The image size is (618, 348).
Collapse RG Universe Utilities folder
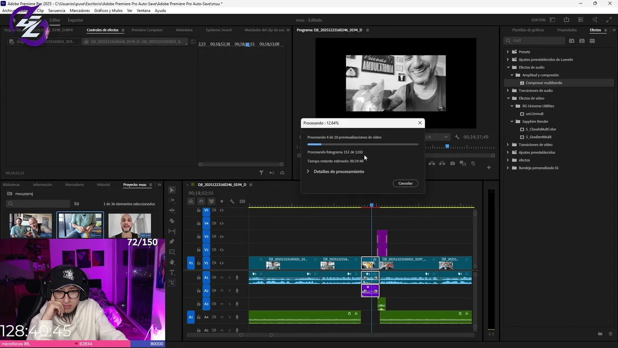tap(512, 106)
